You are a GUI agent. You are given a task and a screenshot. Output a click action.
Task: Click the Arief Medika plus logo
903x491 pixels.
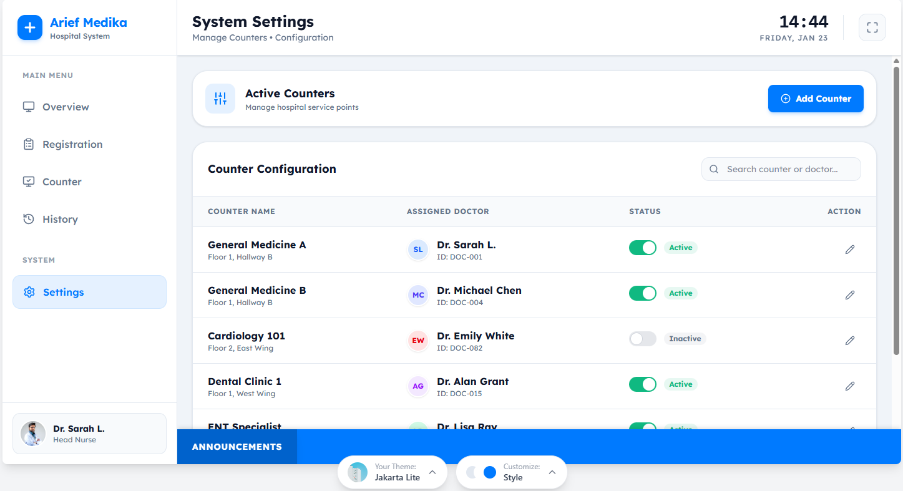29,27
